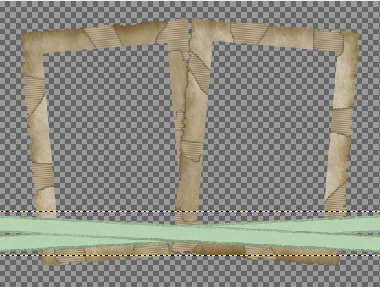Select the green crossed ribbon strip
Viewport: 380px width, 287px height.
(x=190, y=234)
